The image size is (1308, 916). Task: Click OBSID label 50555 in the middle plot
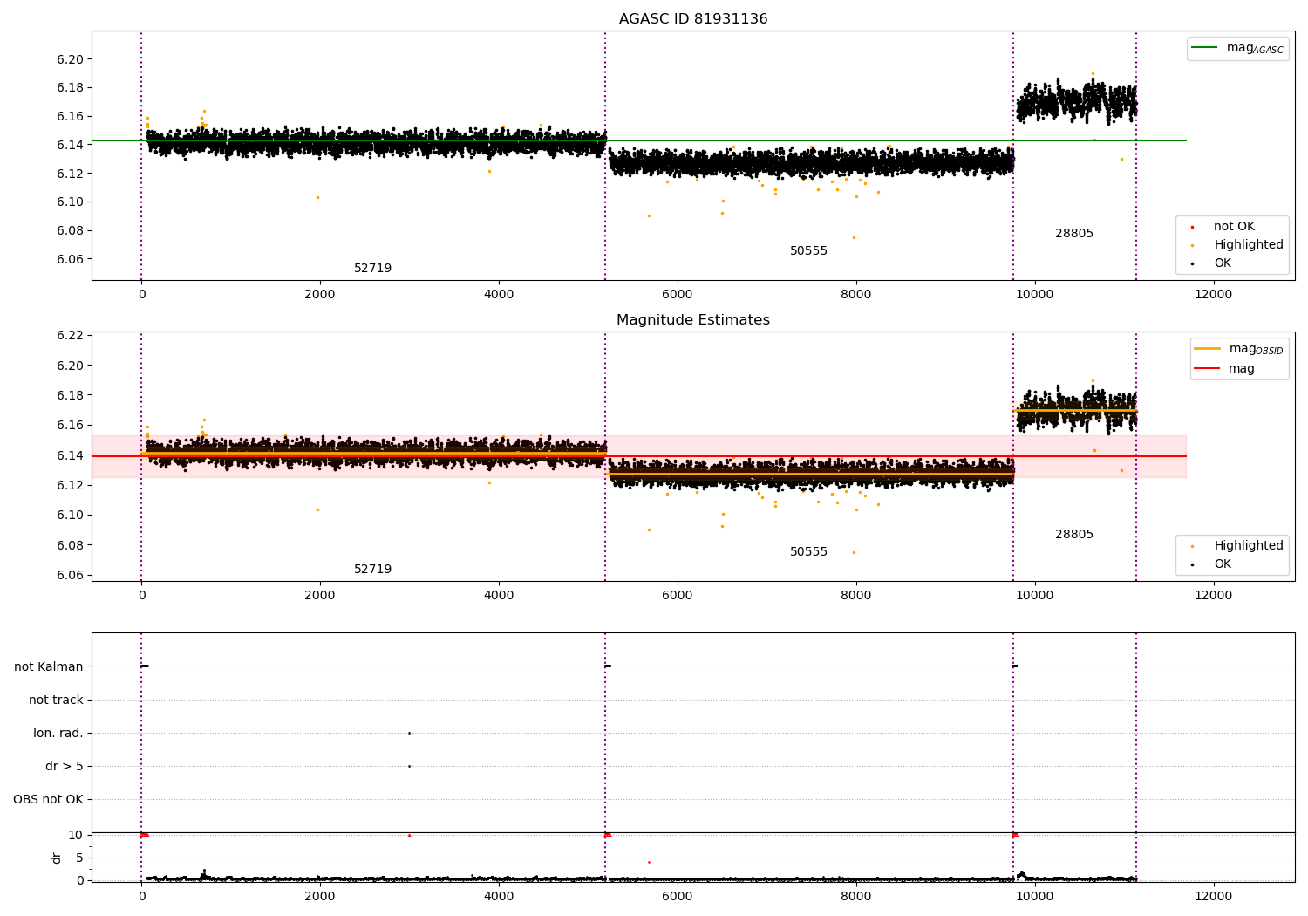[x=808, y=552]
